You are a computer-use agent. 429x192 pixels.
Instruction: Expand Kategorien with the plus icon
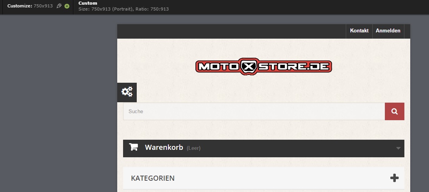tap(394, 178)
